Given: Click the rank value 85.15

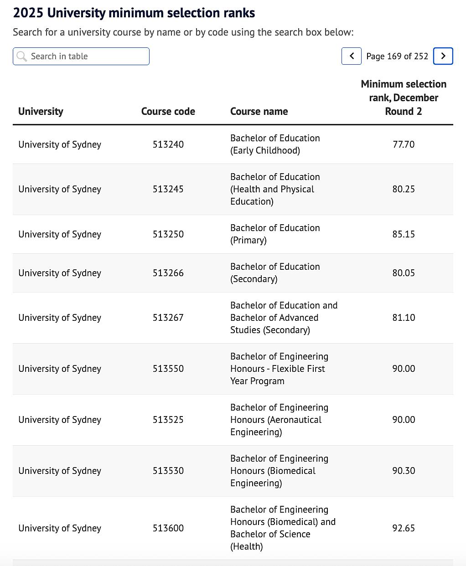Looking at the screenshot, I should pos(404,234).
